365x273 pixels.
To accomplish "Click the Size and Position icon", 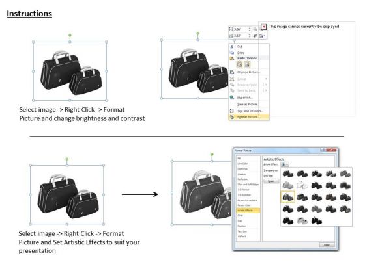I will pyautogui.click(x=232, y=111).
